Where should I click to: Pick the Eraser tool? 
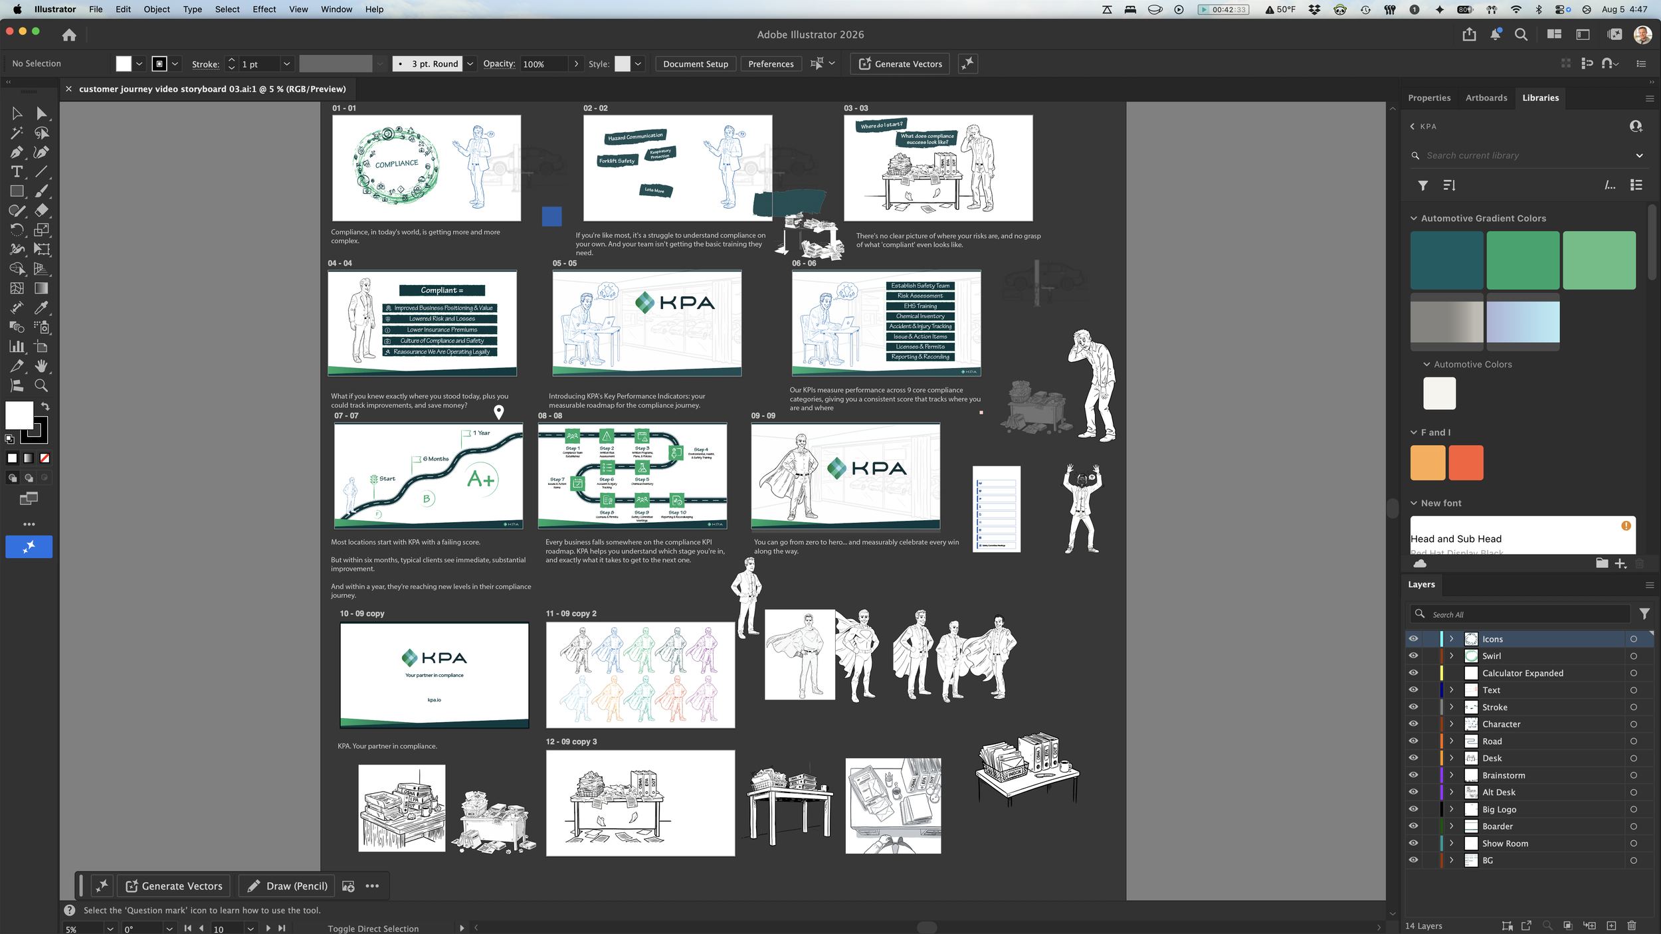click(x=41, y=211)
